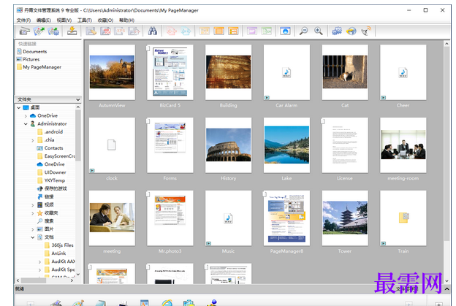The height and width of the screenshot is (306, 456).
Task: Collapse the 桌面 tree node
Action: [x=18, y=107]
